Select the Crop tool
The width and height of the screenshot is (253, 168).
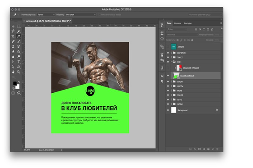pos(13,36)
